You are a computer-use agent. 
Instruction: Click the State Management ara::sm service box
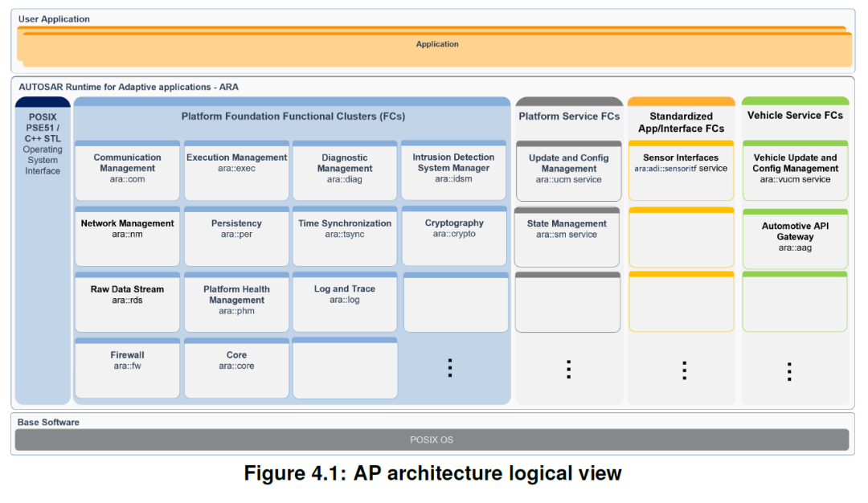[567, 237]
